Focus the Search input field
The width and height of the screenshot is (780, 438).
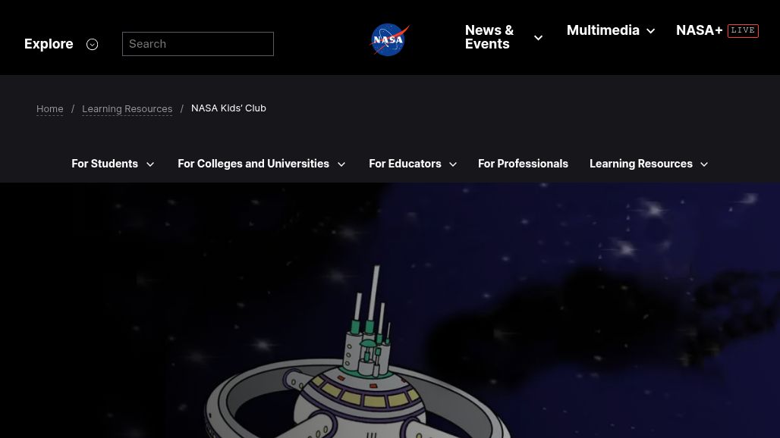click(198, 44)
